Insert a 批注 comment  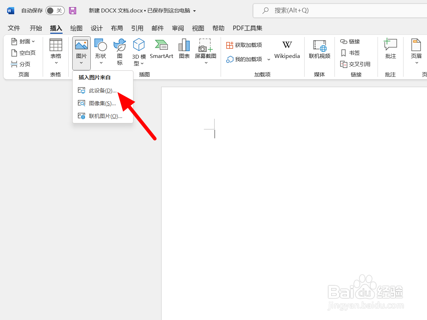coord(390,49)
